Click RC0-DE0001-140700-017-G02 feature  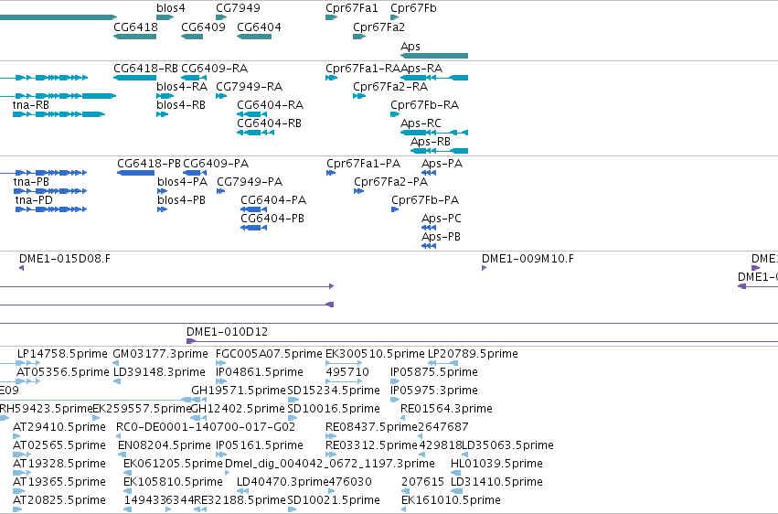point(206,427)
